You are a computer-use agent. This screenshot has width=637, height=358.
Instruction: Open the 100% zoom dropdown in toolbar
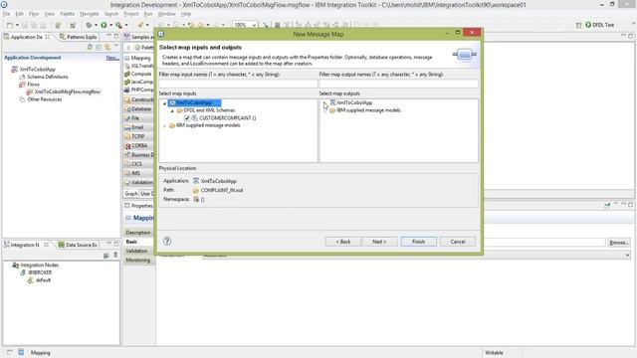[x=254, y=25]
